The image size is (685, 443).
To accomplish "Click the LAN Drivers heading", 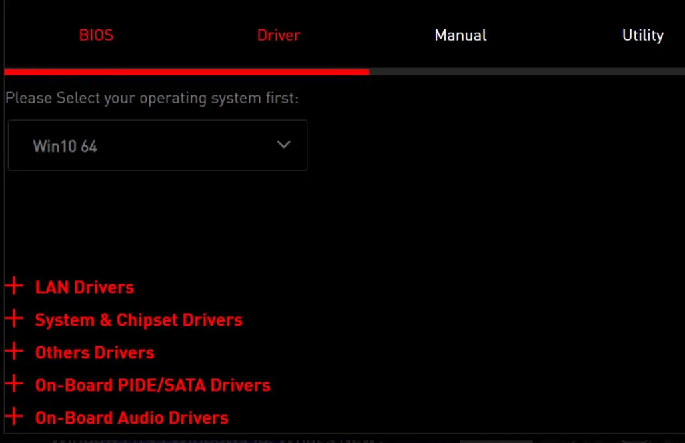I will pos(85,288).
